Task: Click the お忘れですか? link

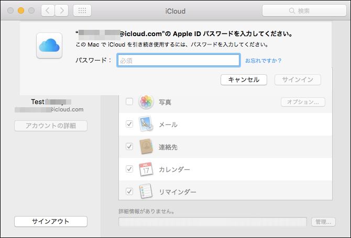Action: (x=263, y=61)
